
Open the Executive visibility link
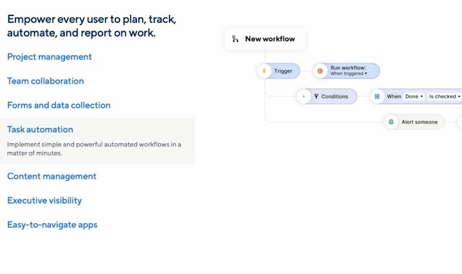pos(44,200)
